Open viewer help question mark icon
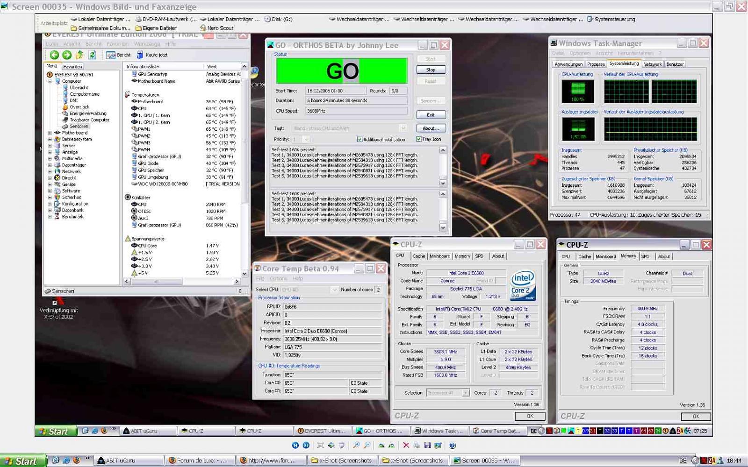The width and height of the screenshot is (748, 467). [x=453, y=445]
